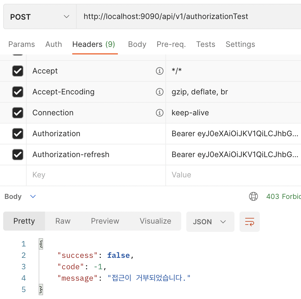Click the Connection header info icon
301x299 pixels.
pyautogui.click(x=160, y=113)
